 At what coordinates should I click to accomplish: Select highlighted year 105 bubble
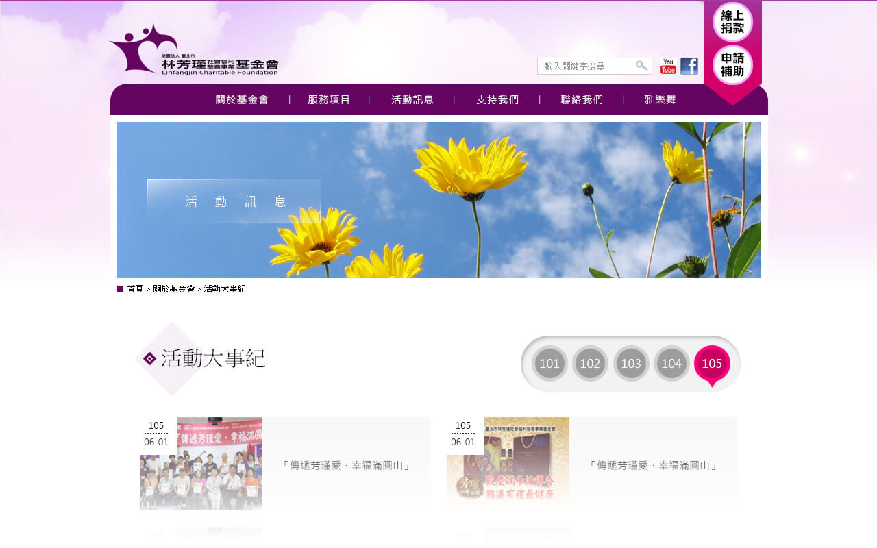tap(712, 364)
